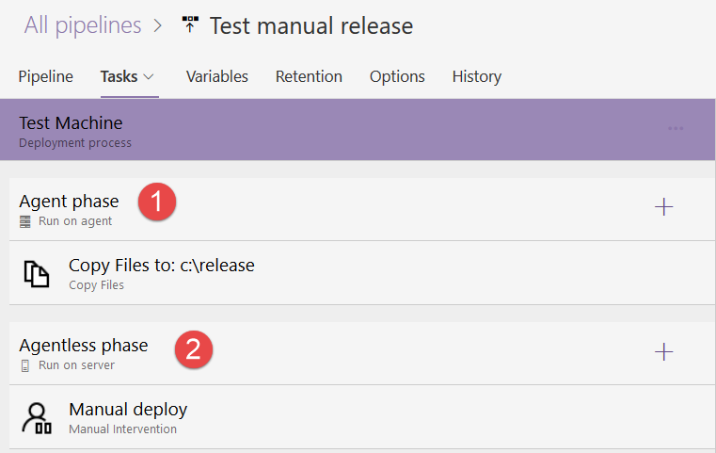Select the Agent phase row

tap(362, 209)
